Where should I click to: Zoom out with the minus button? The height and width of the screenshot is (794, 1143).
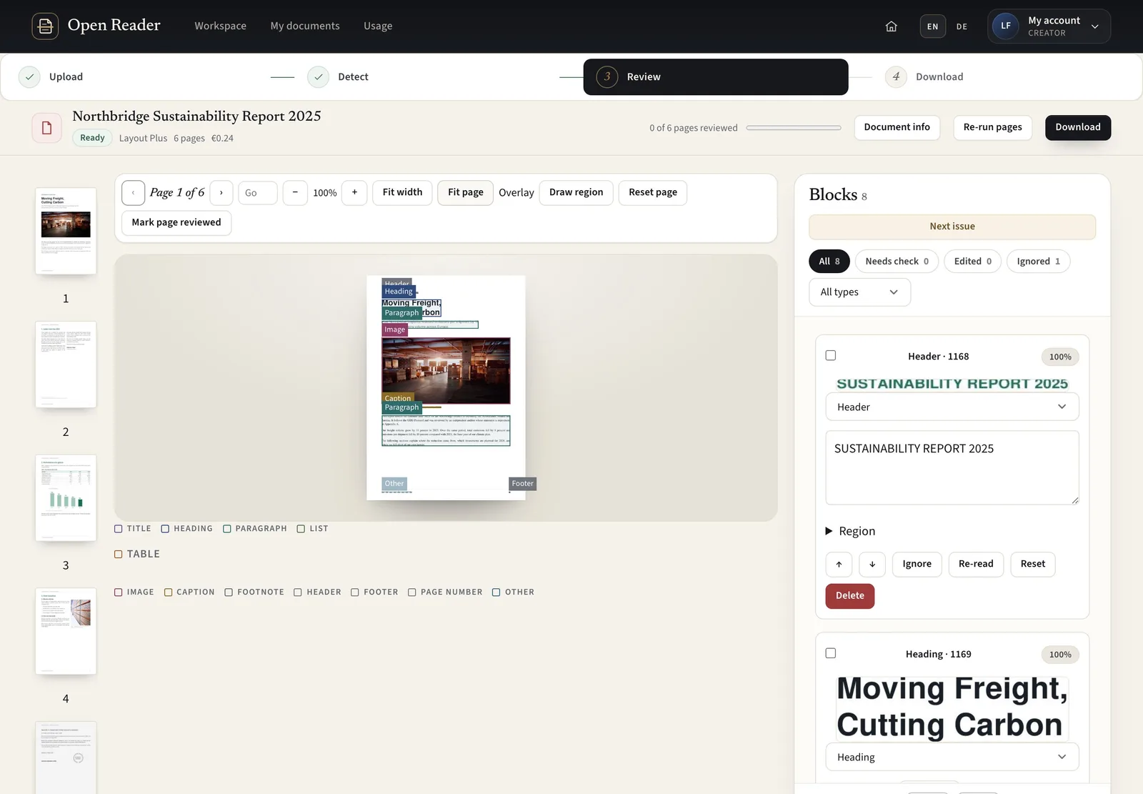pyautogui.click(x=295, y=193)
